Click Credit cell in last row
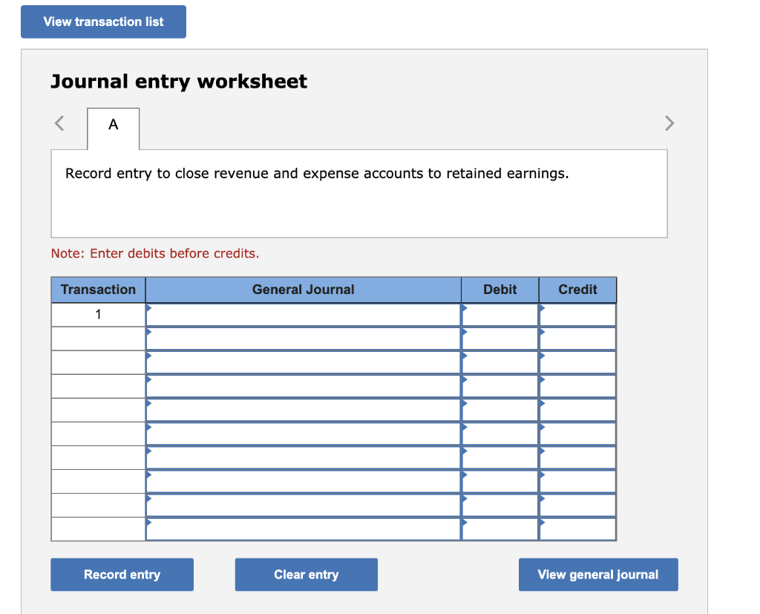 pos(577,529)
